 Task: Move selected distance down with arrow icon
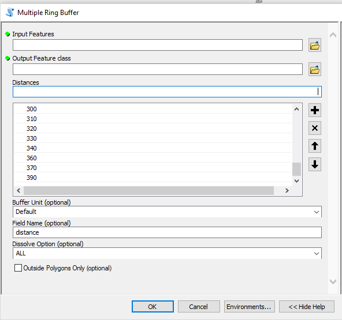click(x=314, y=164)
